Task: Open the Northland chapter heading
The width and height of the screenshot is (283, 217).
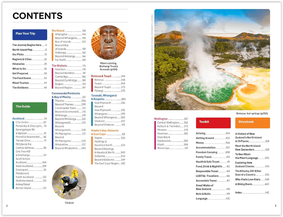Action: [58, 31]
